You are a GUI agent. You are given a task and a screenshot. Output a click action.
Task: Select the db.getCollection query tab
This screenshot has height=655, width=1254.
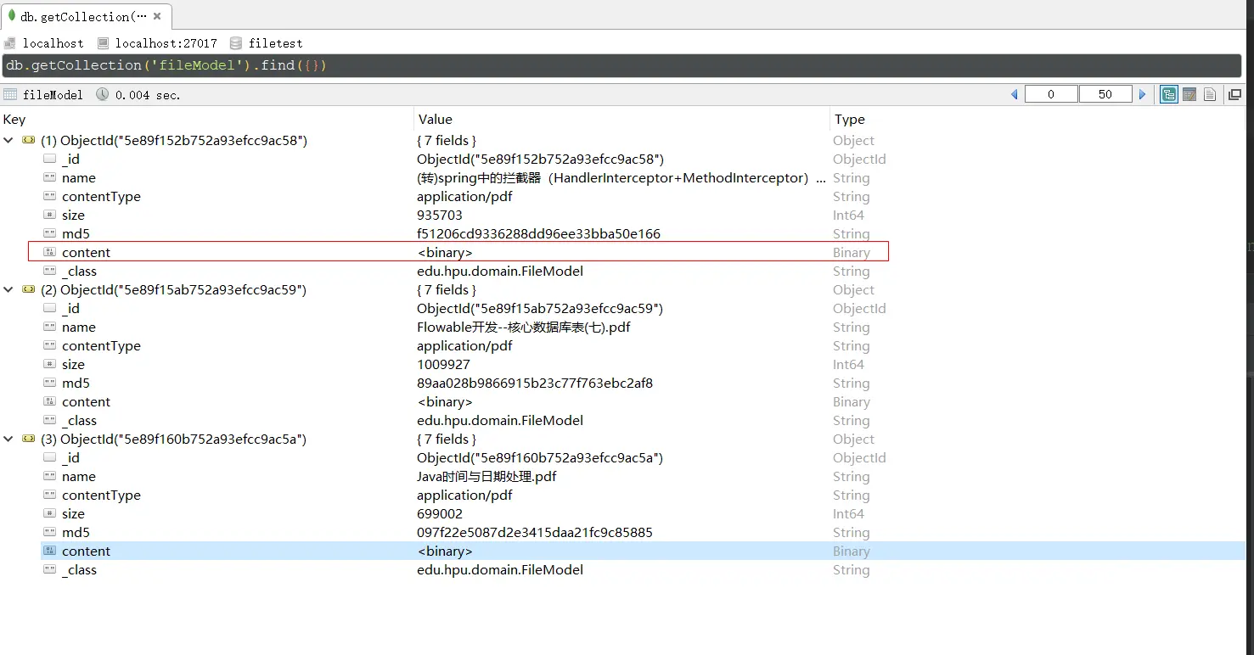click(87, 16)
